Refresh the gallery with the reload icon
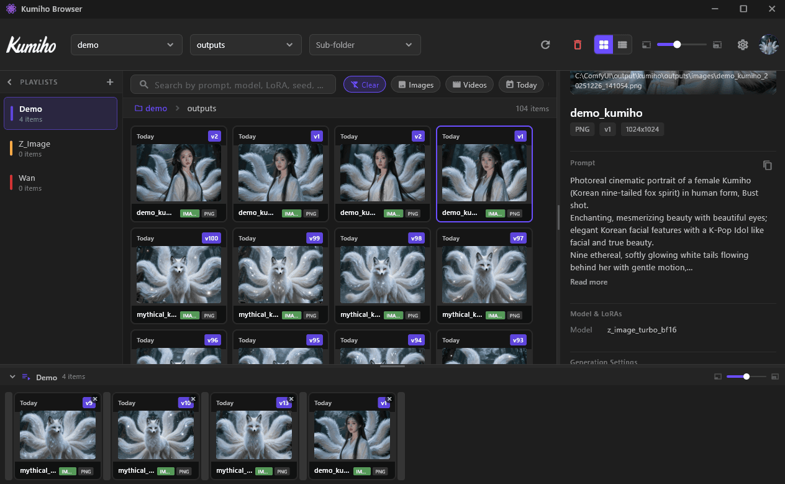The width and height of the screenshot is (785, 484). coord(545,45)
